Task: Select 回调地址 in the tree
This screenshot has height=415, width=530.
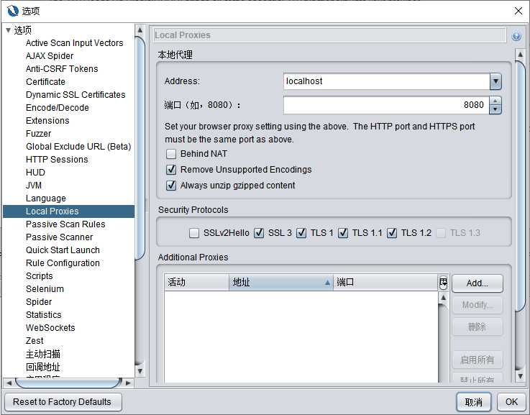Action: (x=43, y=367)
